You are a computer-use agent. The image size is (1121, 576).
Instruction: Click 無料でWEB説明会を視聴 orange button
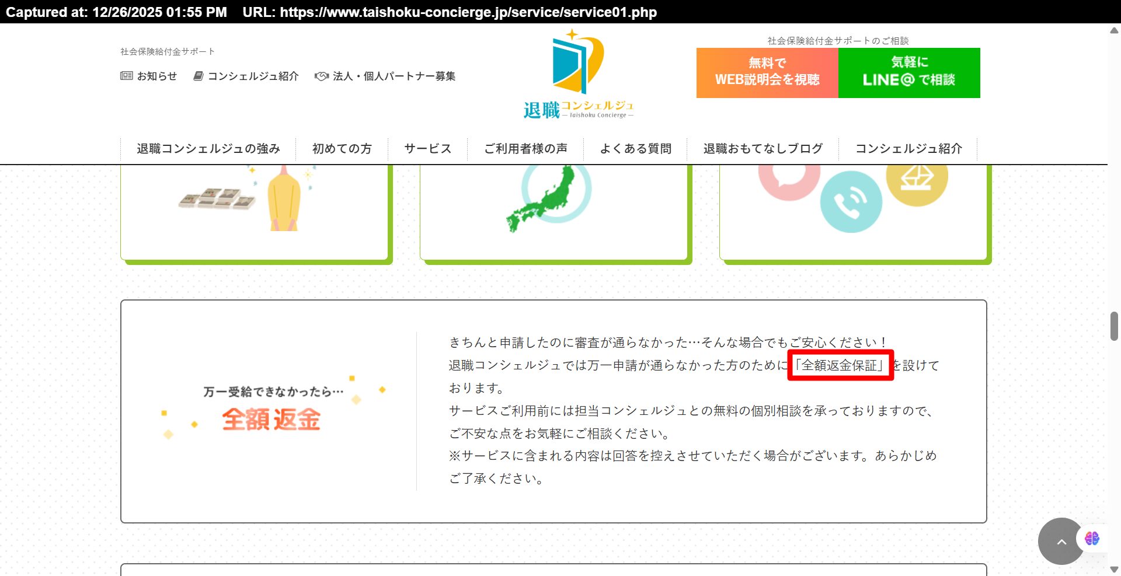[767, 73]
